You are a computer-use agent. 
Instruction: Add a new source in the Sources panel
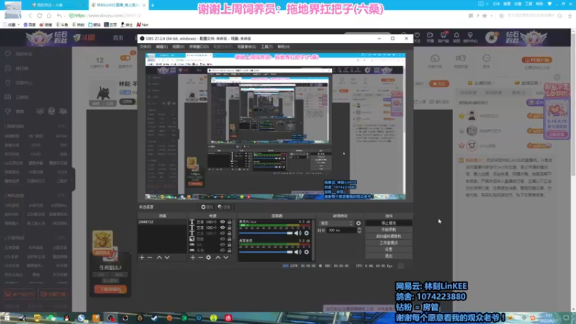(x=193, y=258)
